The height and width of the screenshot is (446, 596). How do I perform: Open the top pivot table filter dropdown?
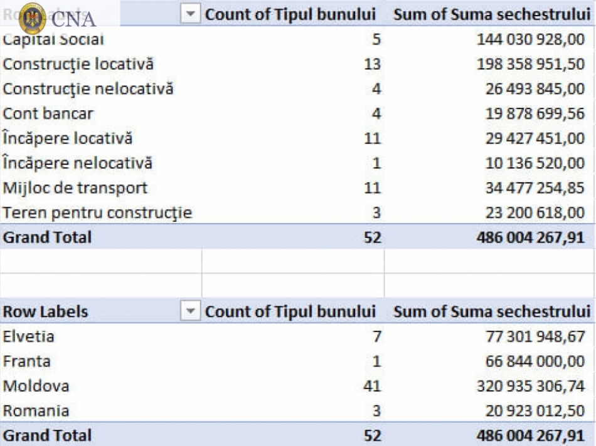click(191, 15)
